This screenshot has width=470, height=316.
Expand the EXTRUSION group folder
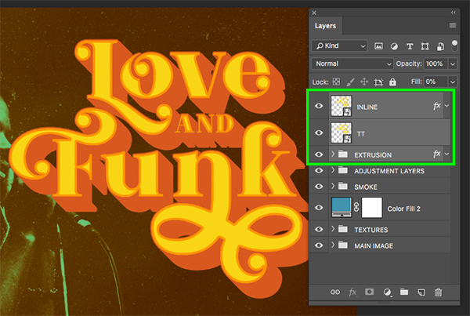pyautogui.click(x=334, y=155)
